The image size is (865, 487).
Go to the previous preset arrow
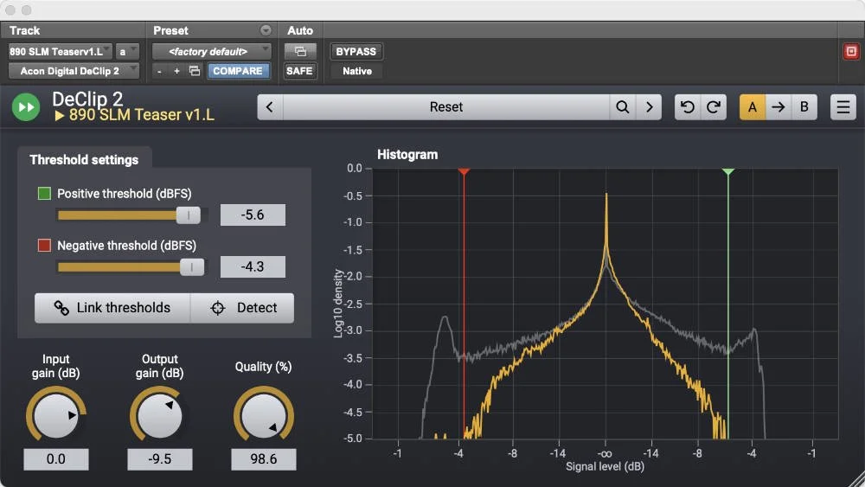tap(270, 107)
